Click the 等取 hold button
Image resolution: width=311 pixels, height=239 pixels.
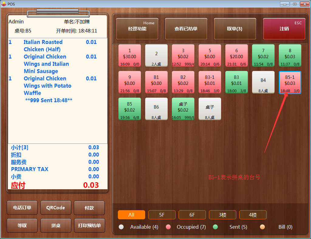tap(22, 226)
